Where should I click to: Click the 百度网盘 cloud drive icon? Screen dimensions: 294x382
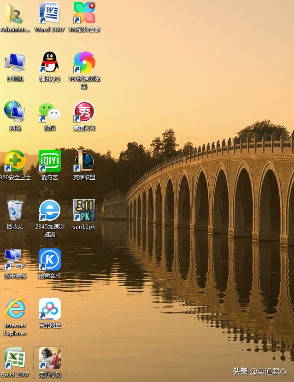pos(49,309)
